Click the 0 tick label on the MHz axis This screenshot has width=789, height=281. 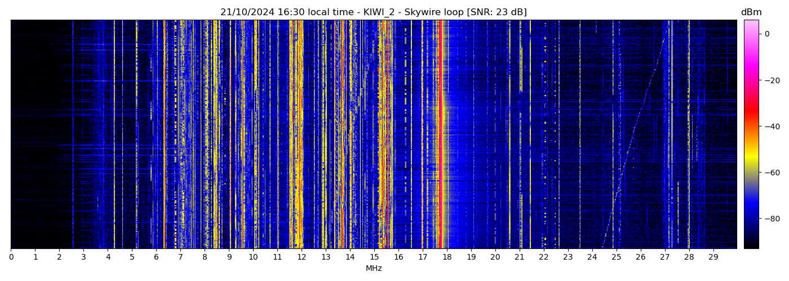[11, 257]
